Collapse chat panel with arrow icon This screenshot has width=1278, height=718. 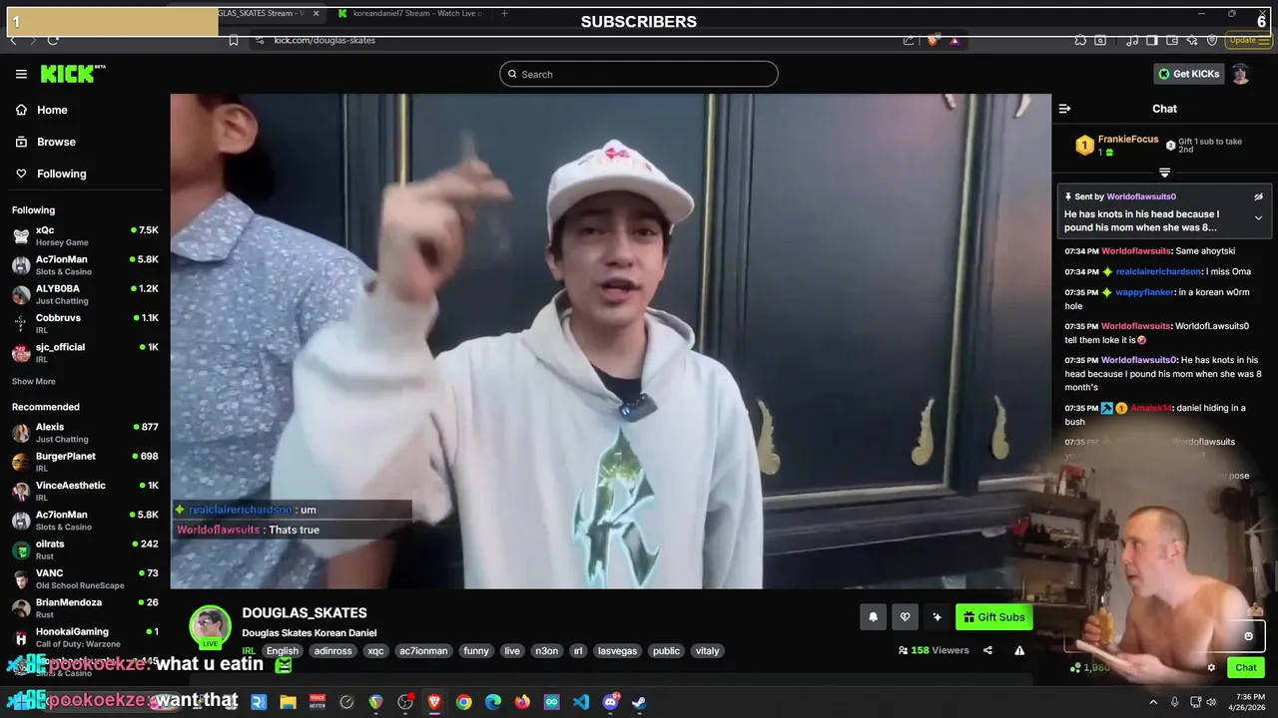coord(1064,109)
